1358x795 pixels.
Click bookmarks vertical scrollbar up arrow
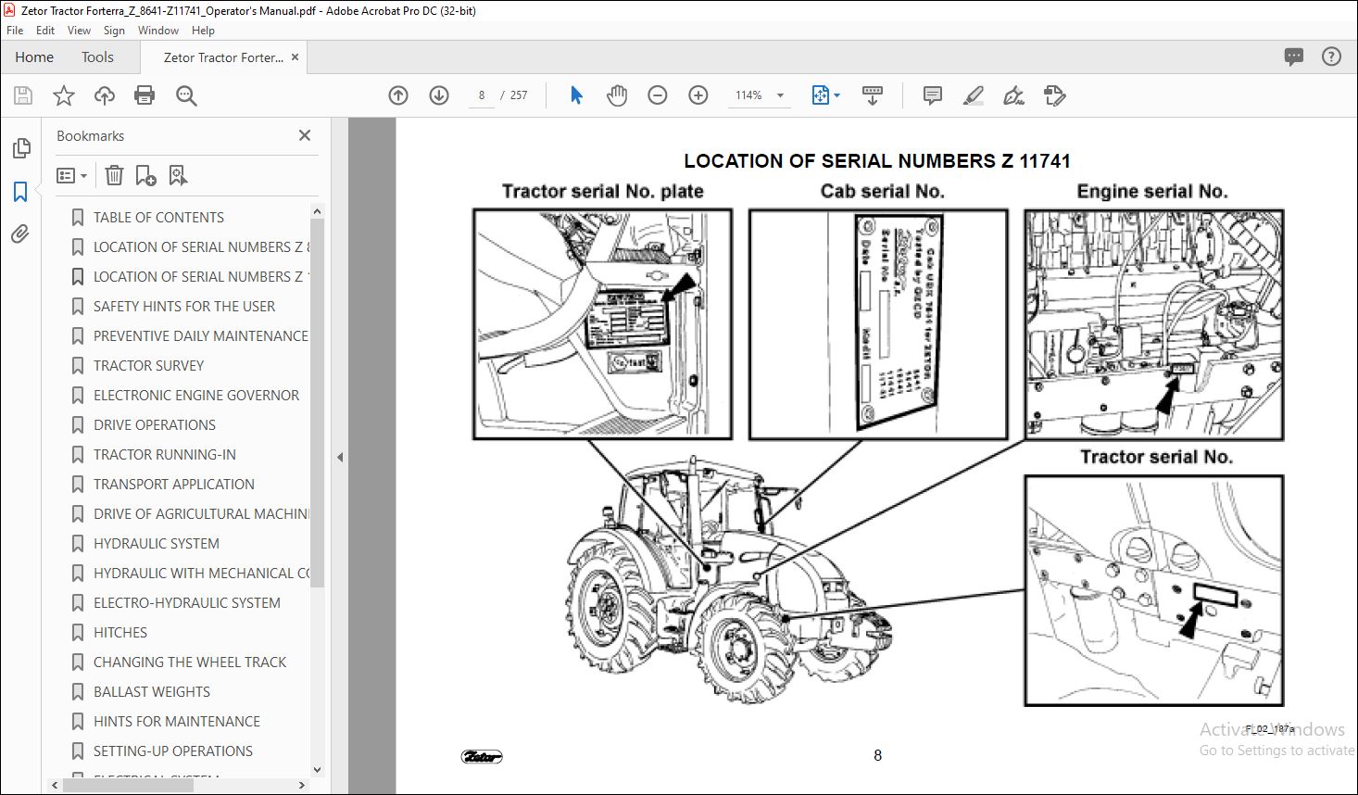(317, 211)
